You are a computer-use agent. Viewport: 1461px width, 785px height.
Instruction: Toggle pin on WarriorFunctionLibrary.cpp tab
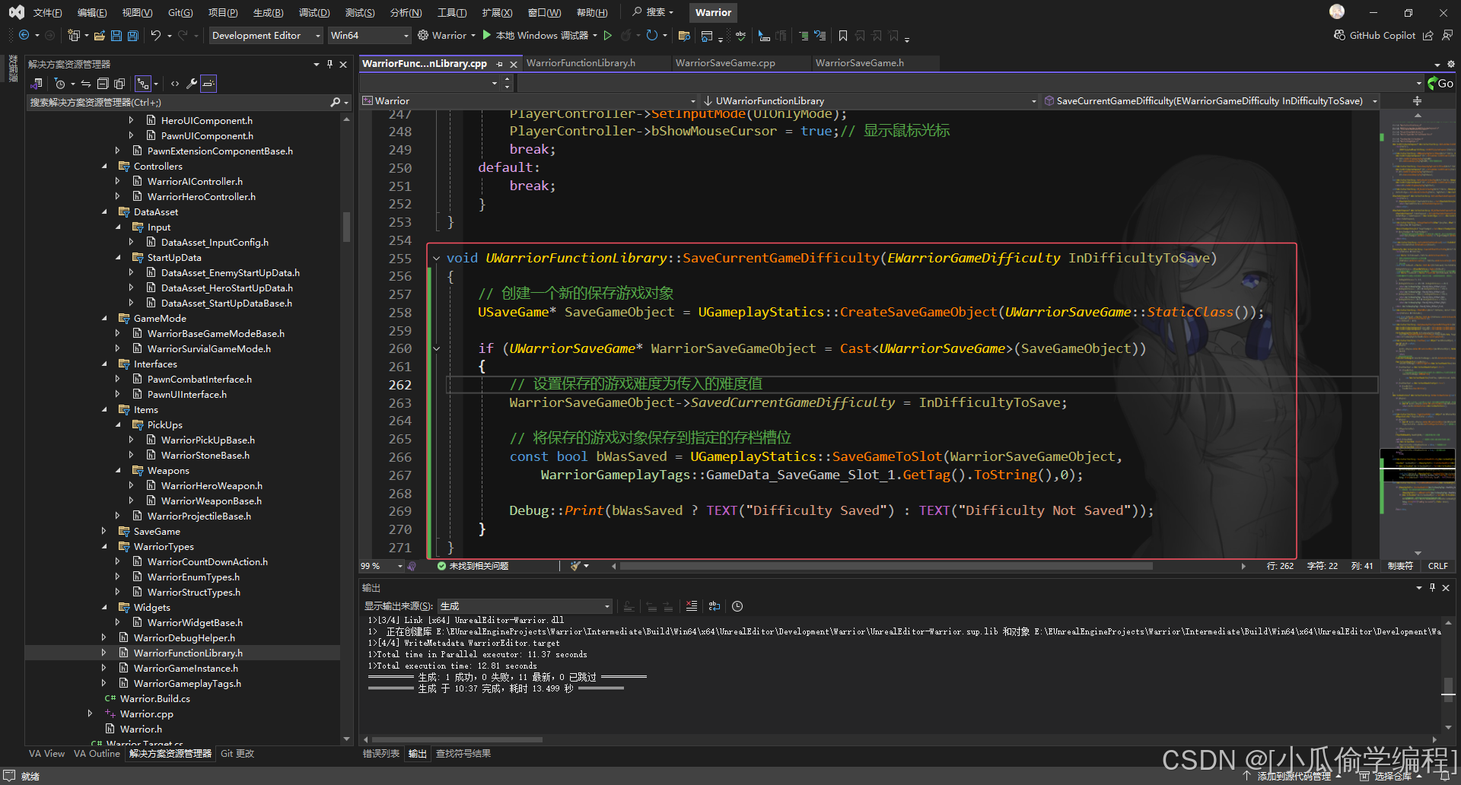[499, 64]
